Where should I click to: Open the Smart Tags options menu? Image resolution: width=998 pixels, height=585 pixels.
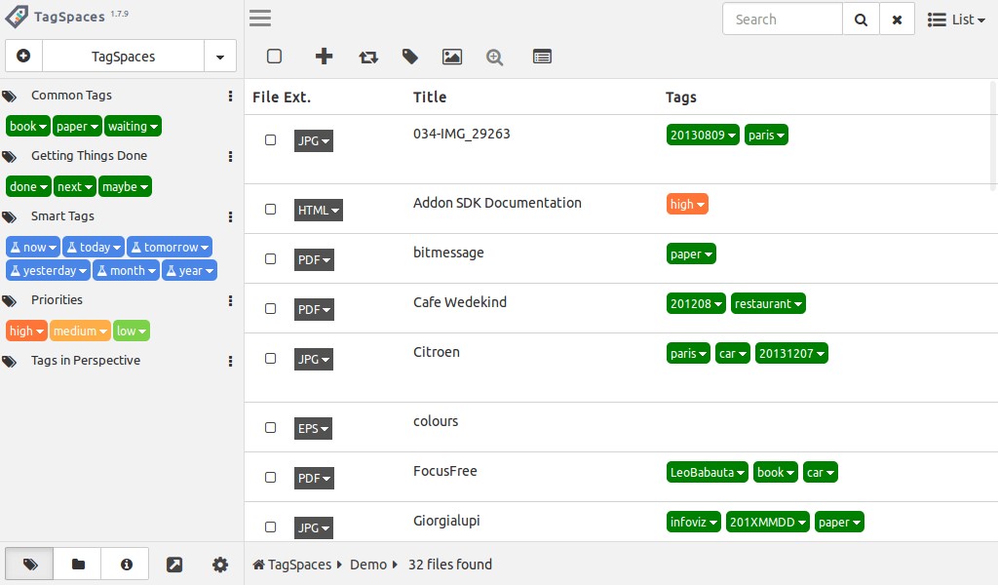click(x=229, y=216)
